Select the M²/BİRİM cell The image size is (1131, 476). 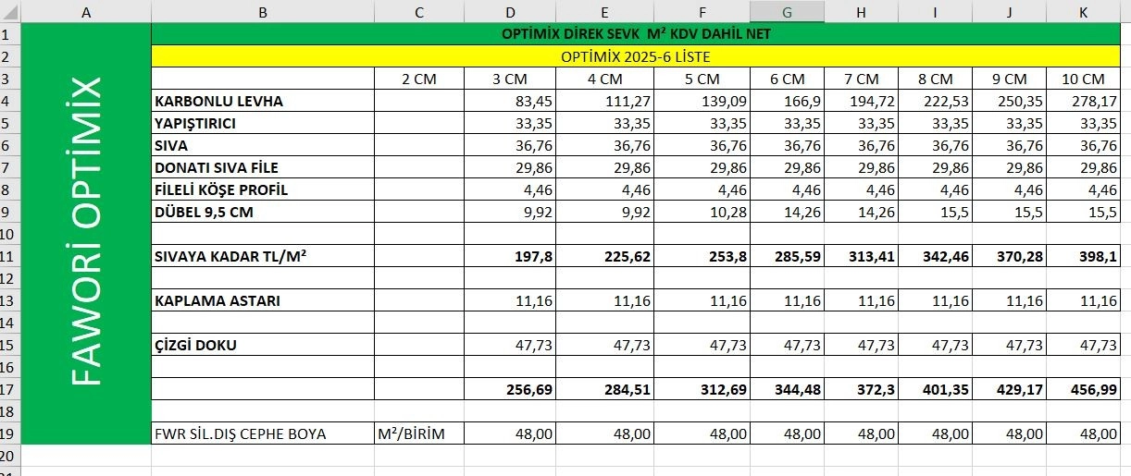point(419,433)
